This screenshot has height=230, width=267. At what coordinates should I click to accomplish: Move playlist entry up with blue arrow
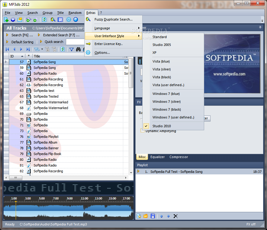[161, 216]
